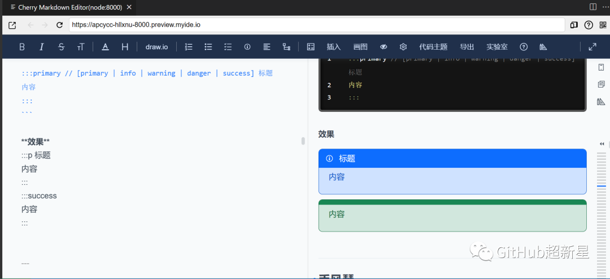Focus the URL address field
The image size is (610, 279).
317,25
